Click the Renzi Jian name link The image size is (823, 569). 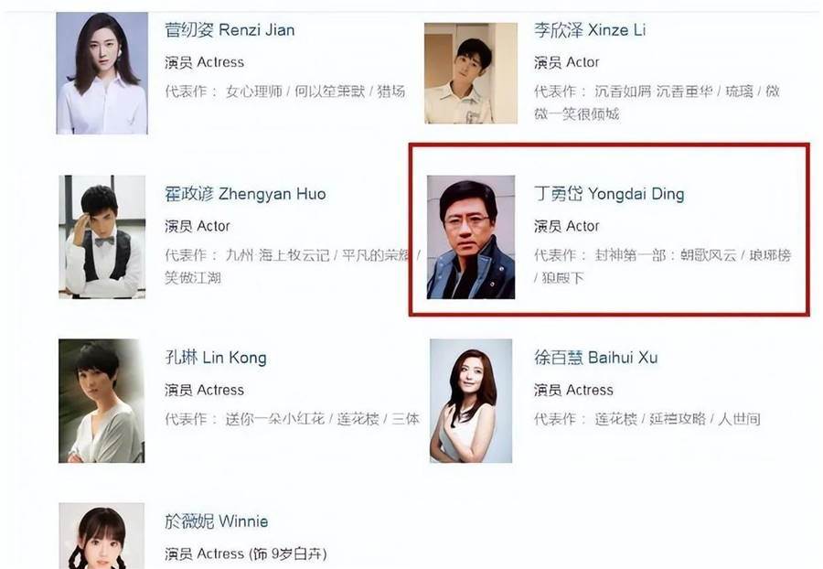click(230, 30)
